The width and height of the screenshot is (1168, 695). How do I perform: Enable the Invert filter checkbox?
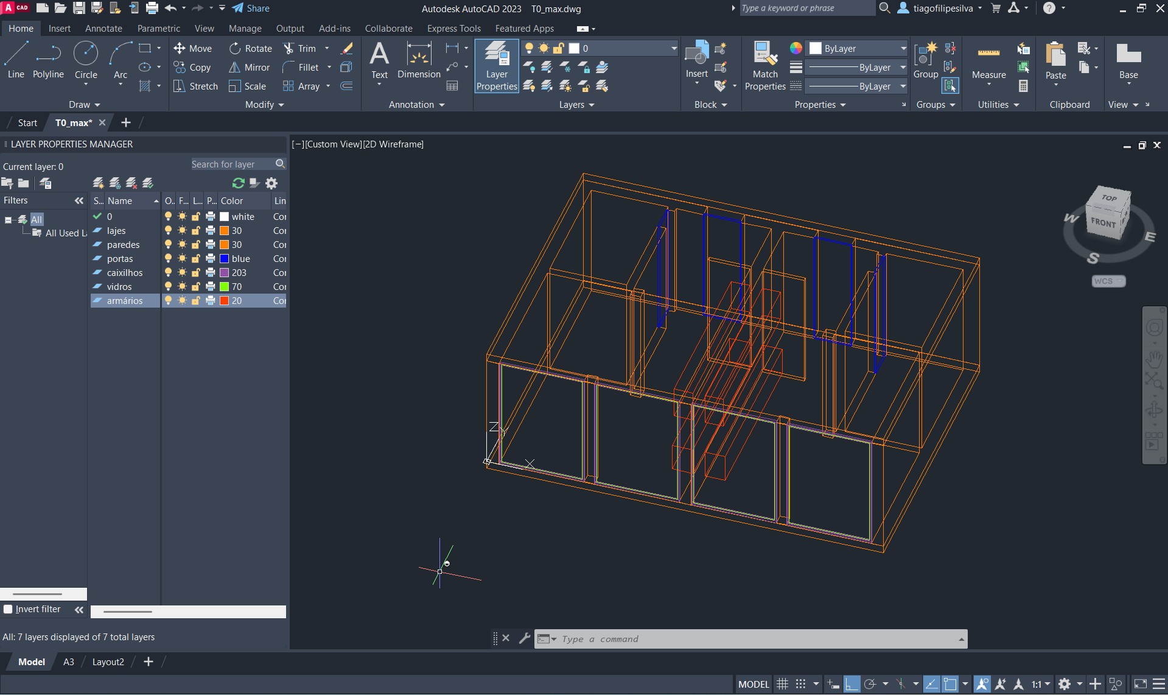[x=9, y=609]
